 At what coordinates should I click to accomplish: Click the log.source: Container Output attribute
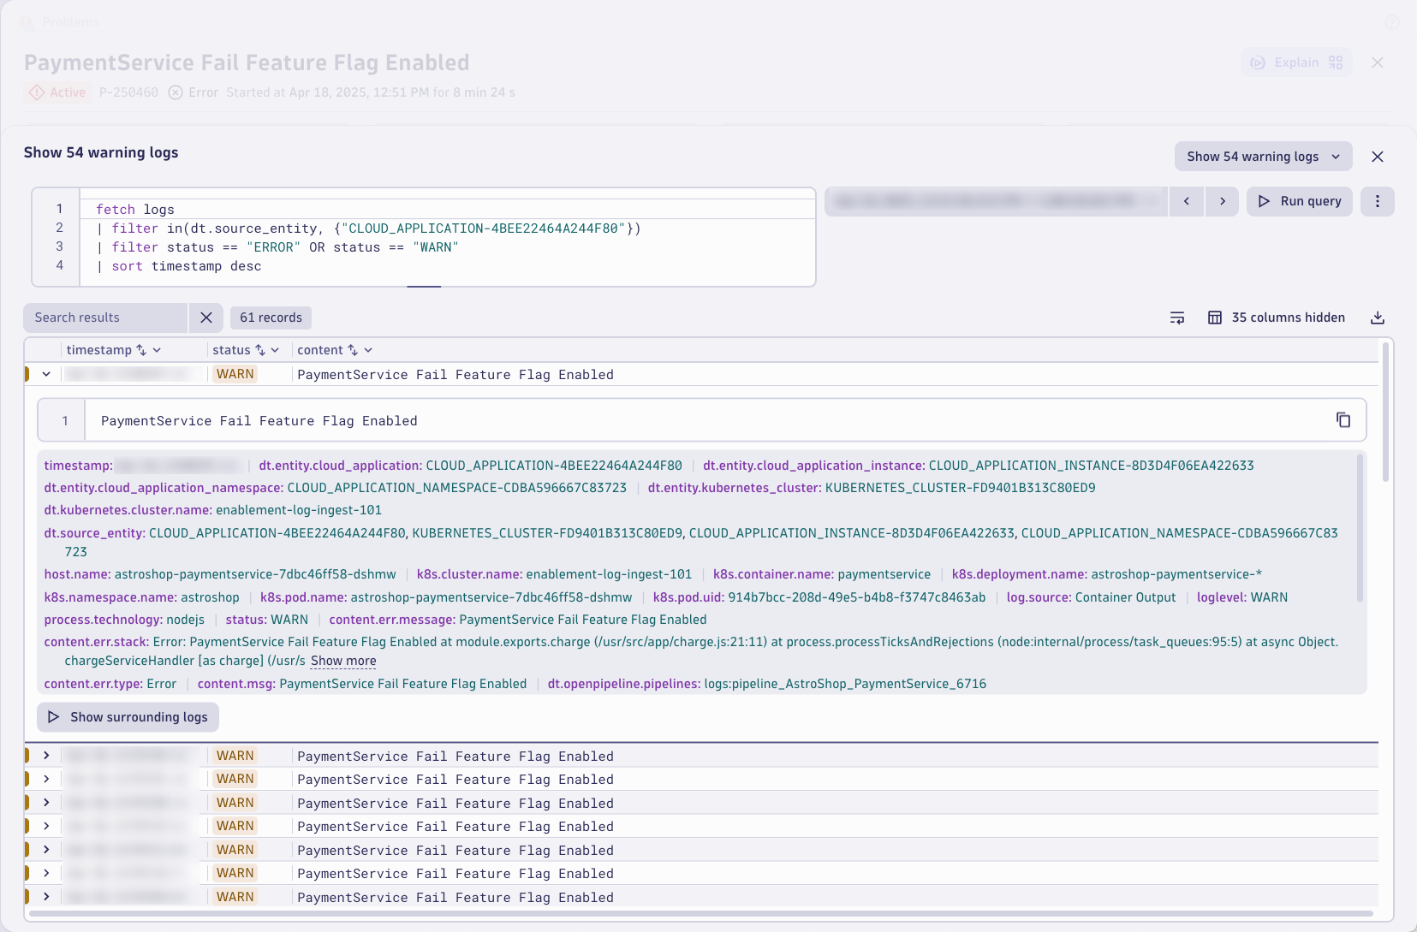[x=1091, y=597]
